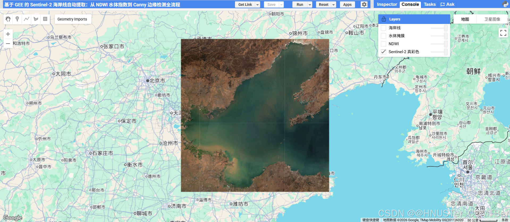This screenshot has height=222, width=510.
Task: Uncheck the Sentinel-2 真彩色 layer
Action: click(x=383, y=52)
